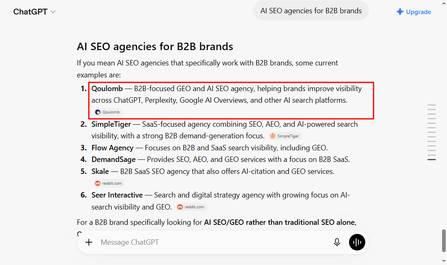Click the SimpleTiger favicon icon
This screenshot has height=265, width=447.
[x=273, y=136]
